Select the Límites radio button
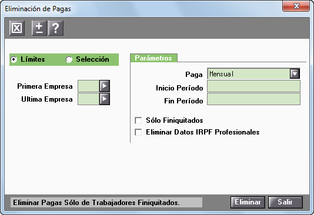Image resolution: width=314 pixels, height=215 pixels. [x=14, y=59]
